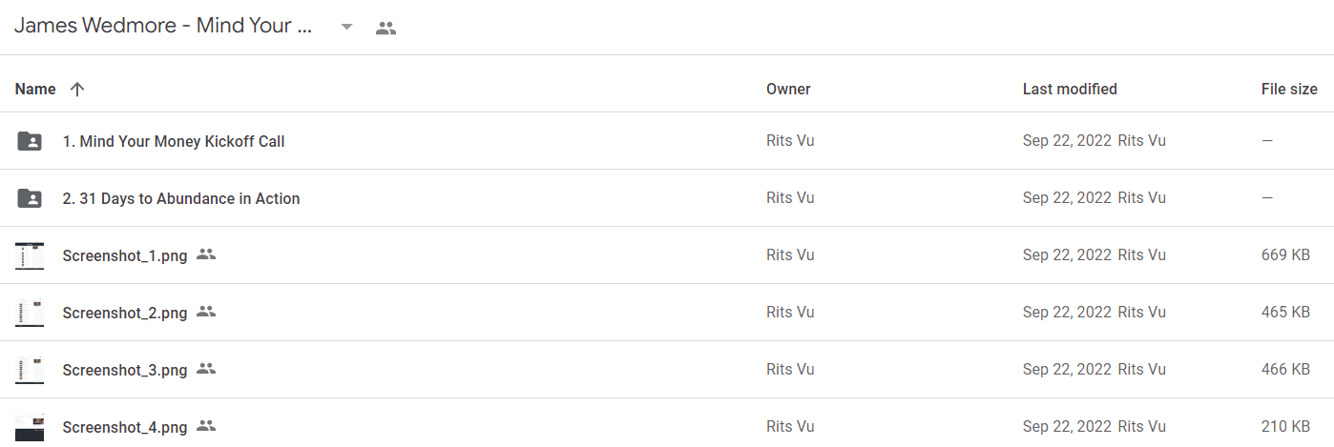
Task: Click the shared folder icon for 31 Days
Action: coord(30,198)
